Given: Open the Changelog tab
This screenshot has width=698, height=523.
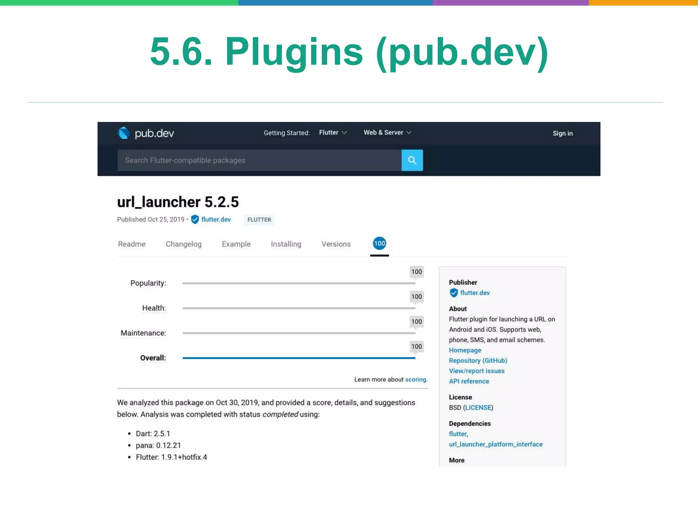Looking at the screenshot, I should [x=183, y=244].
